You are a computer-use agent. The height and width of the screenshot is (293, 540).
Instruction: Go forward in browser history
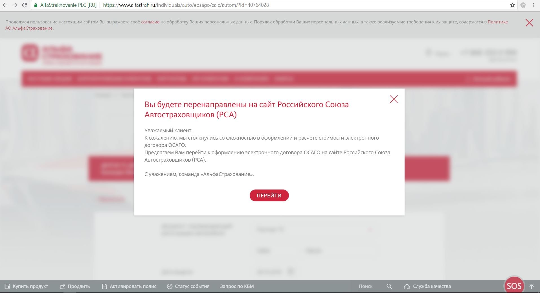(15, 5)
